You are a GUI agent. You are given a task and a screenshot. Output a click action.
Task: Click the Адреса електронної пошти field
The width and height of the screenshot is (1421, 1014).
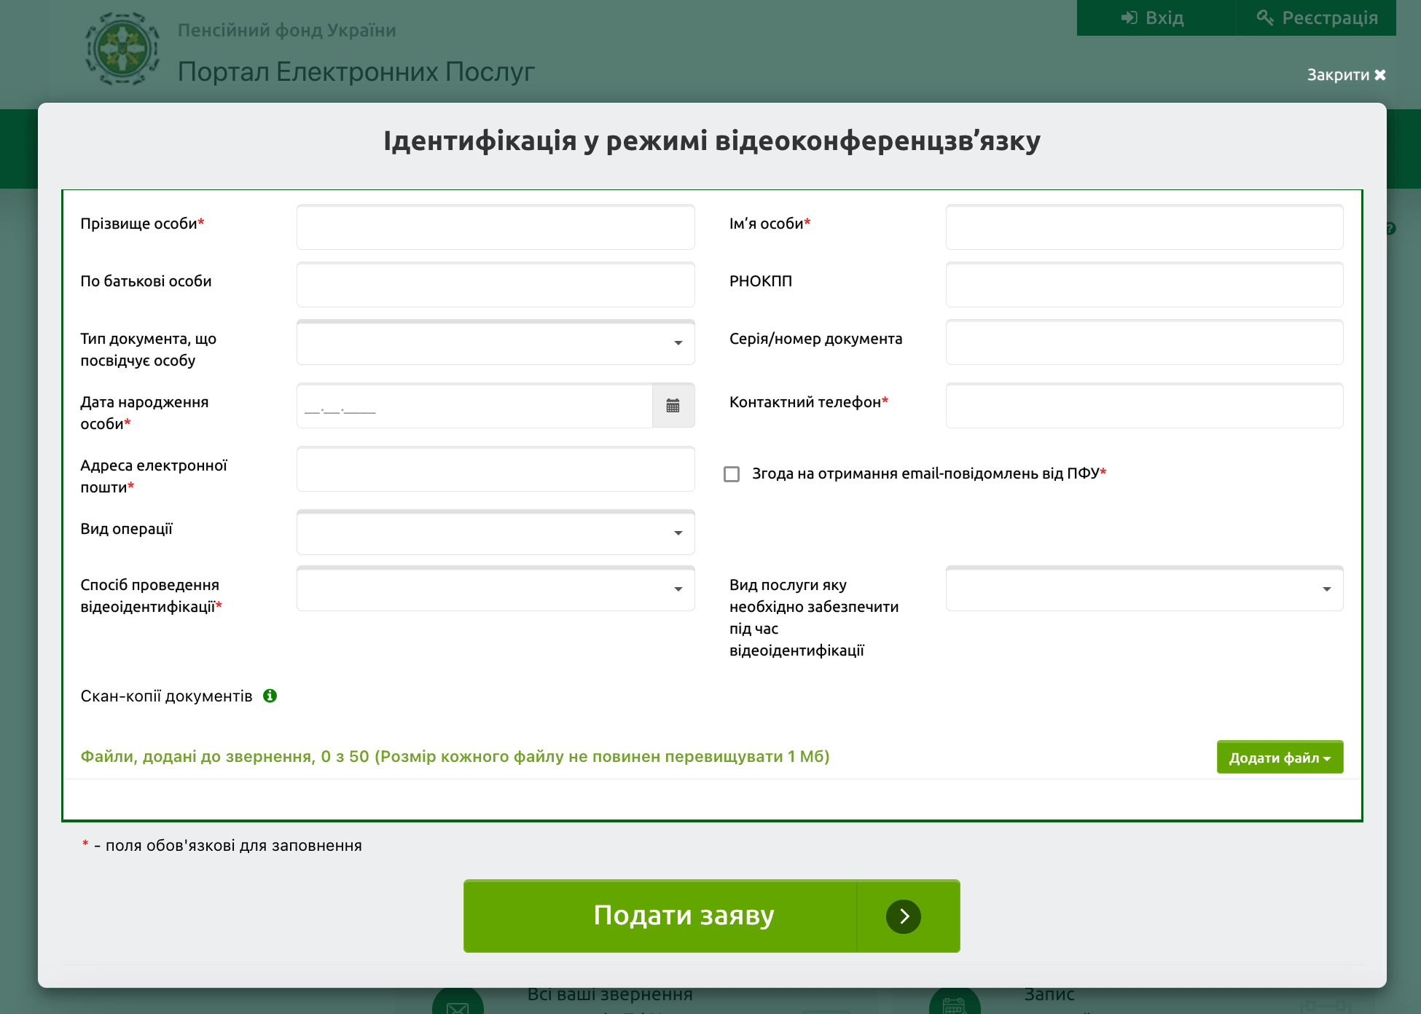point(496,469)
